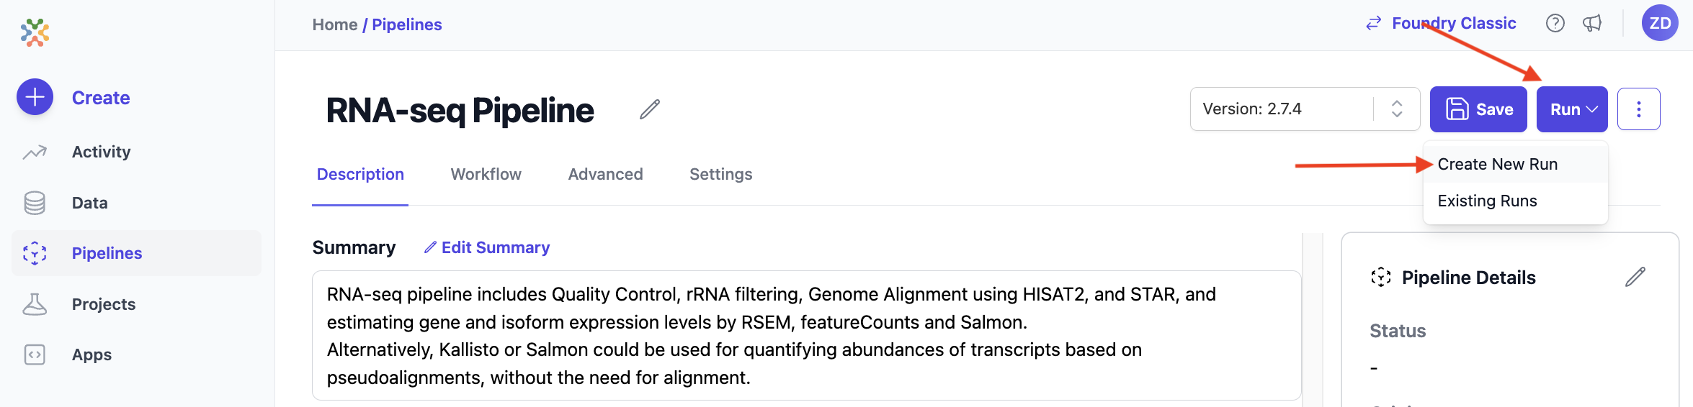Open Apps from the sidebar

click(91, 355)
